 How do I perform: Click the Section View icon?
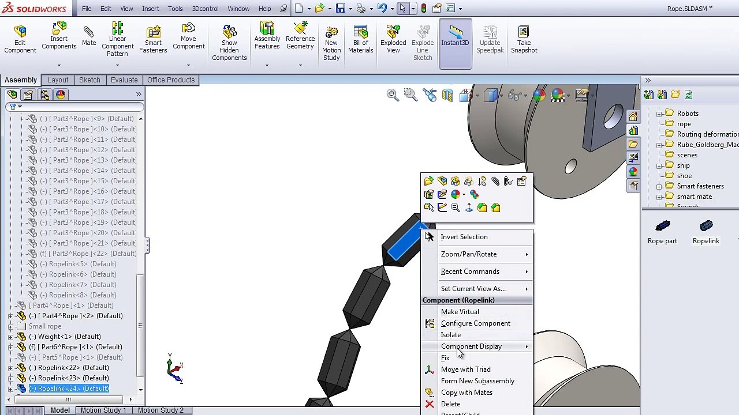point(447,95)
